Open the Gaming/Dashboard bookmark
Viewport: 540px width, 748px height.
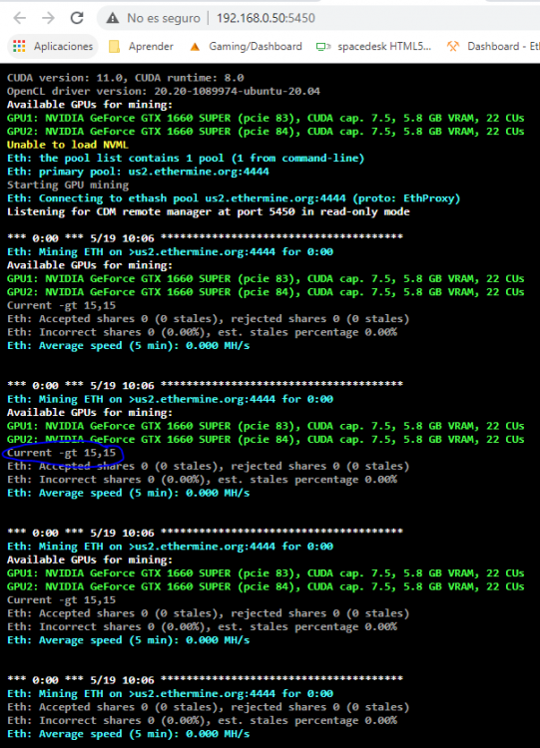click(x=246, y=46)
